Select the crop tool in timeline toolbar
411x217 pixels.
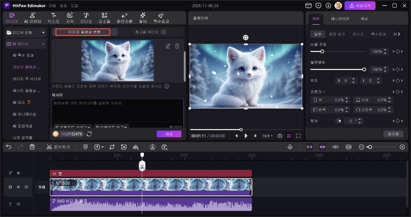(x=112, y=147)
